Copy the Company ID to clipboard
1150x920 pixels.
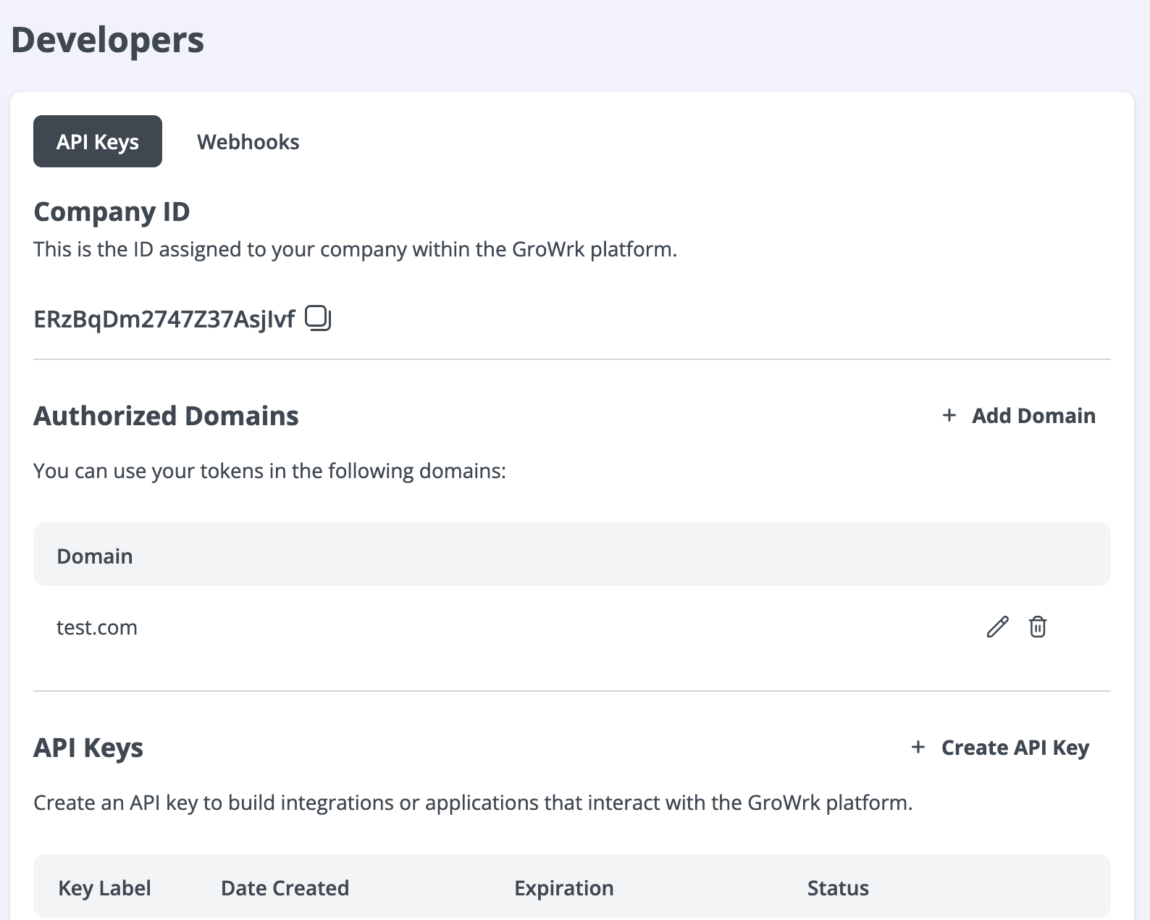(x=318, y=318)
